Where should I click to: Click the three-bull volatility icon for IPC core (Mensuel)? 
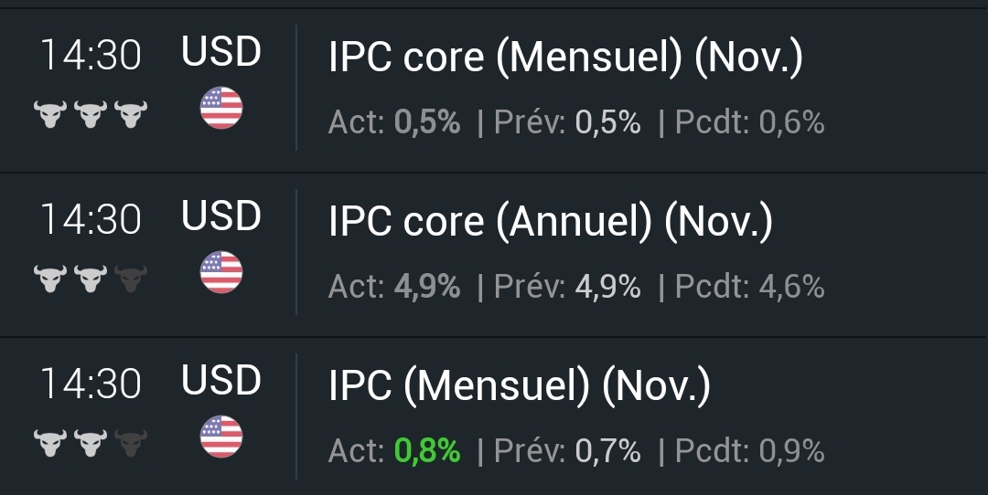click(91, 115)
